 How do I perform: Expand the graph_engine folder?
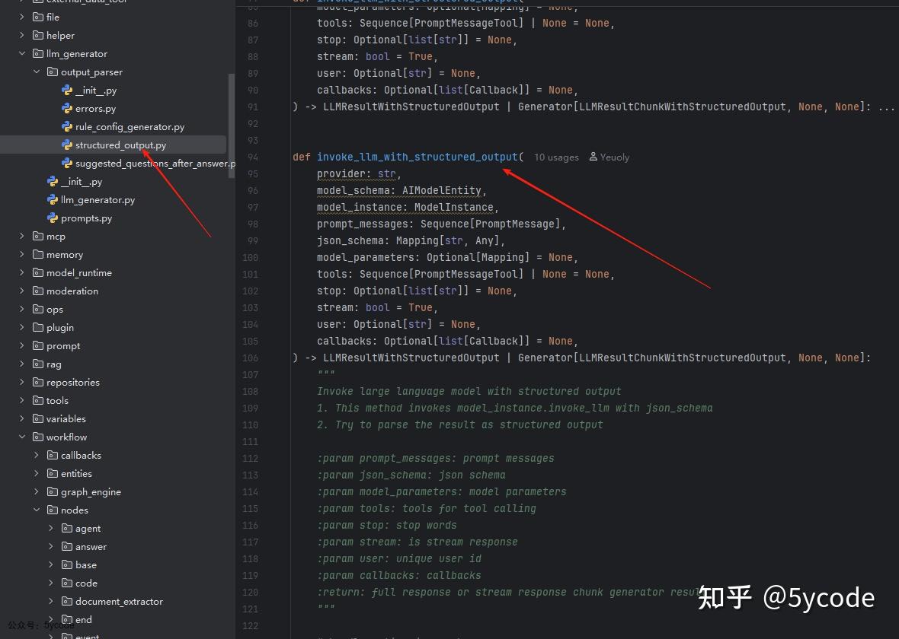point(37,492)
